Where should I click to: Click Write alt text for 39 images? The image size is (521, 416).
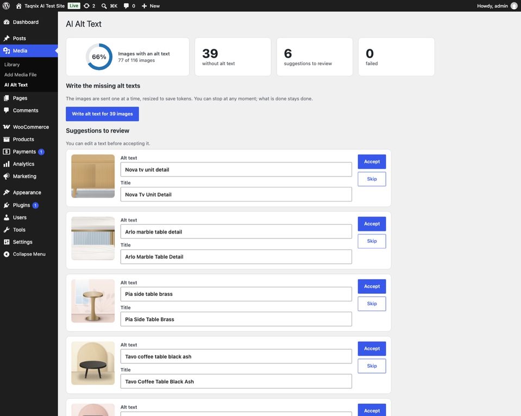coord(102,114)
